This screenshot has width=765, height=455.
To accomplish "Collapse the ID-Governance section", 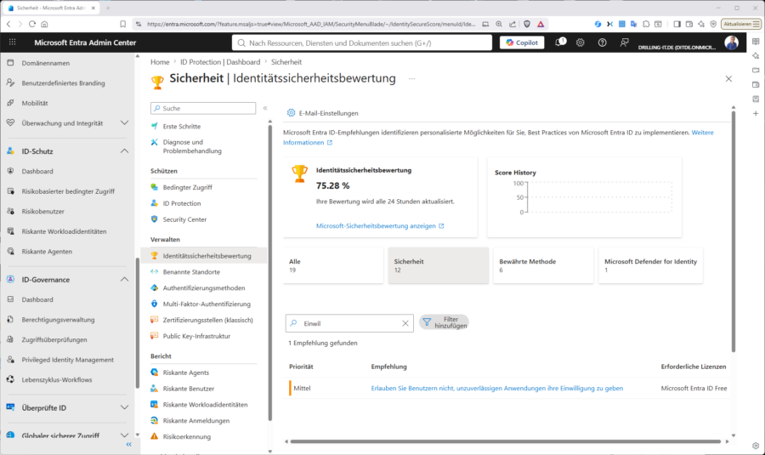I will [124, 279].
